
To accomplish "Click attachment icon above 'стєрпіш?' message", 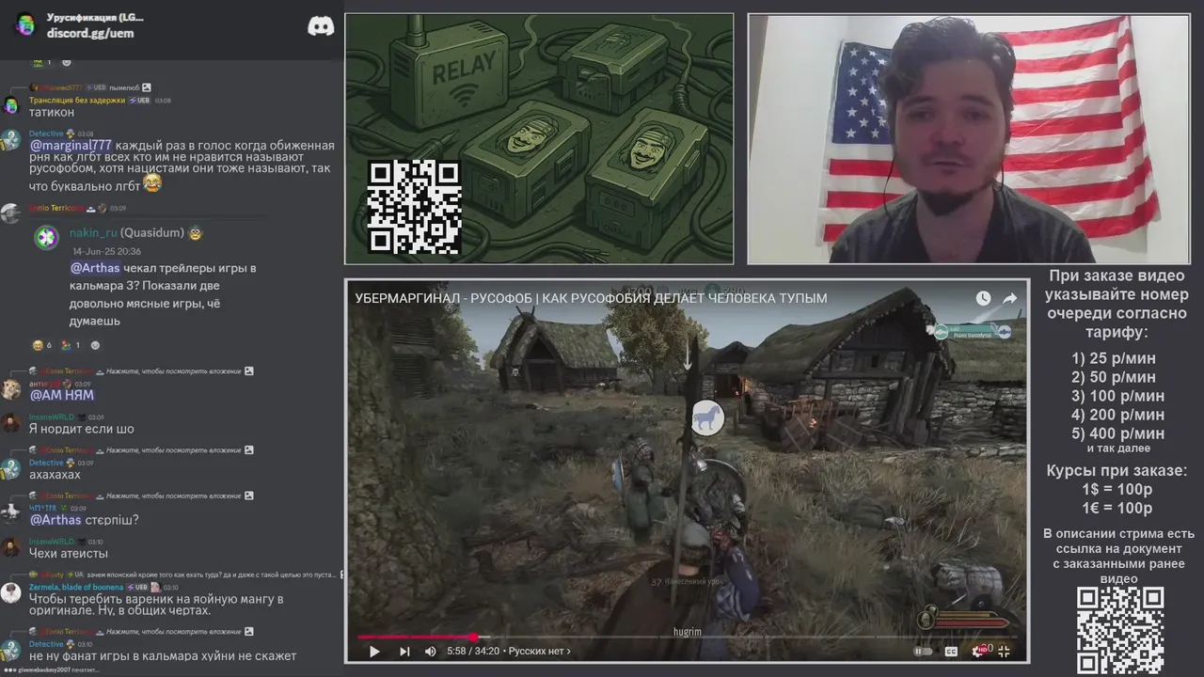I will tap(248, 496).
